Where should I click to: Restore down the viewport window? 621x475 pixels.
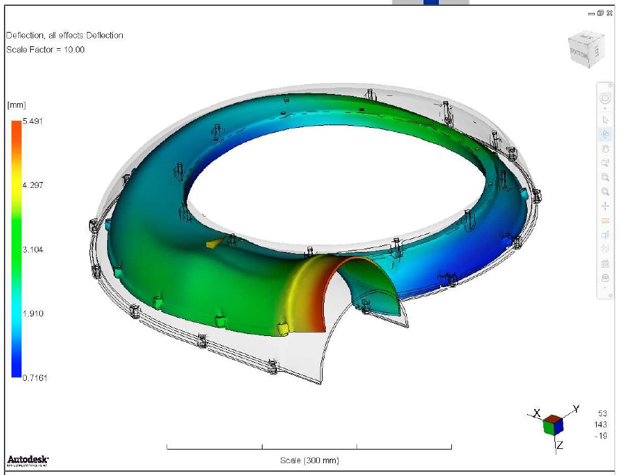coord(601,13)
